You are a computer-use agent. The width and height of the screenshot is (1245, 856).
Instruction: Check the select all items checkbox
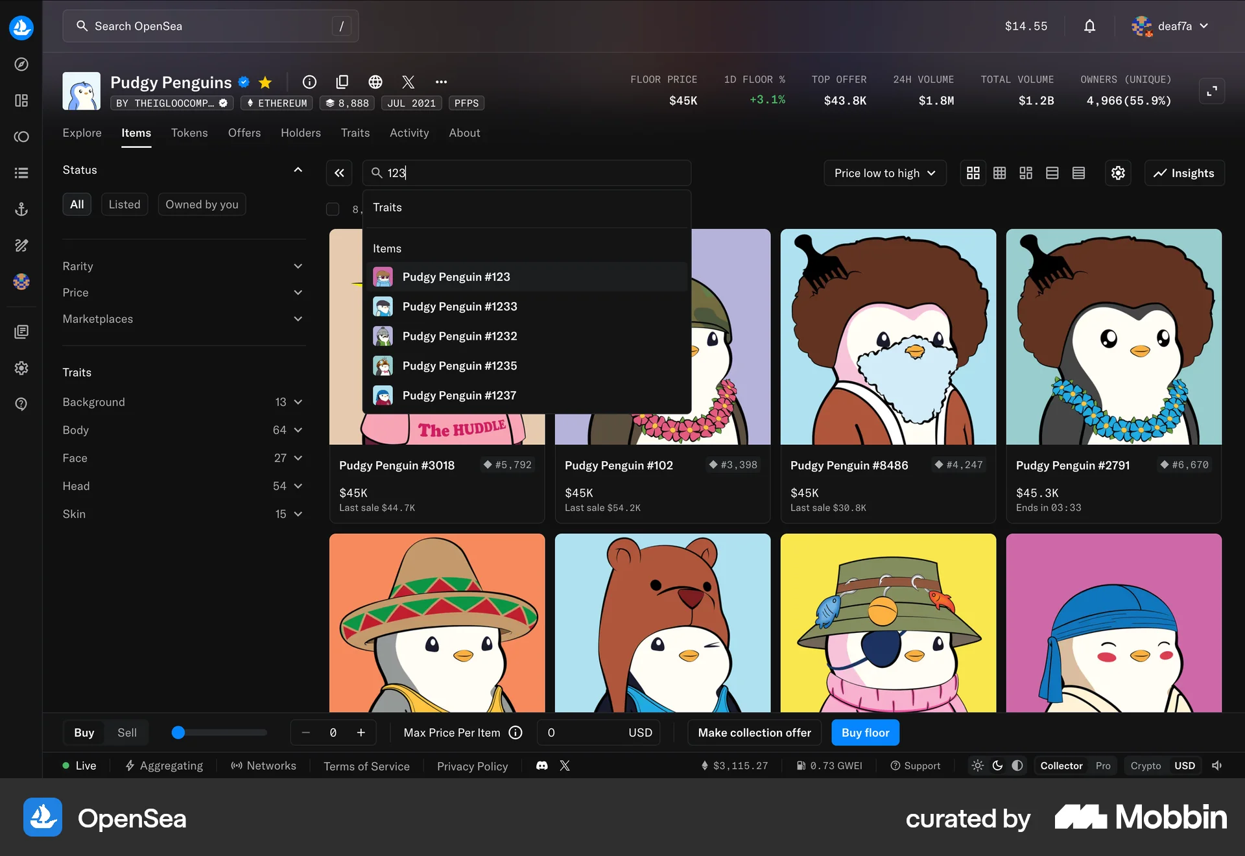333,209
